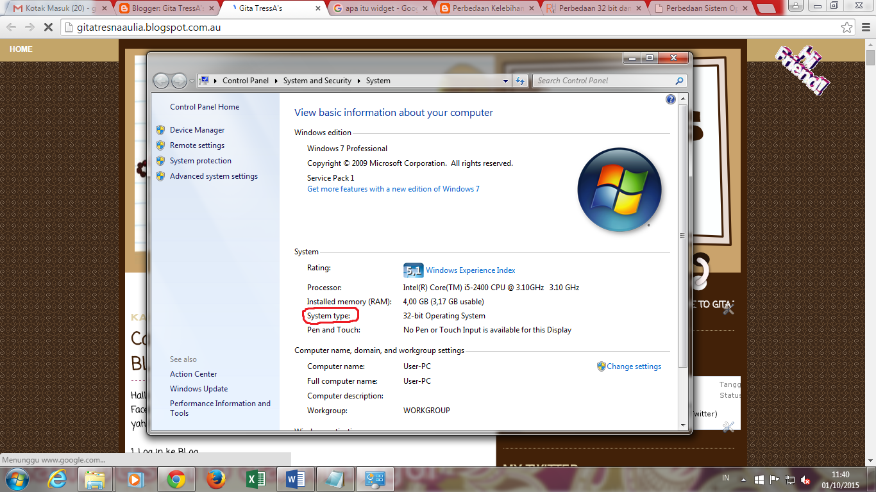Click the IN language indicator

click(726, 478)
